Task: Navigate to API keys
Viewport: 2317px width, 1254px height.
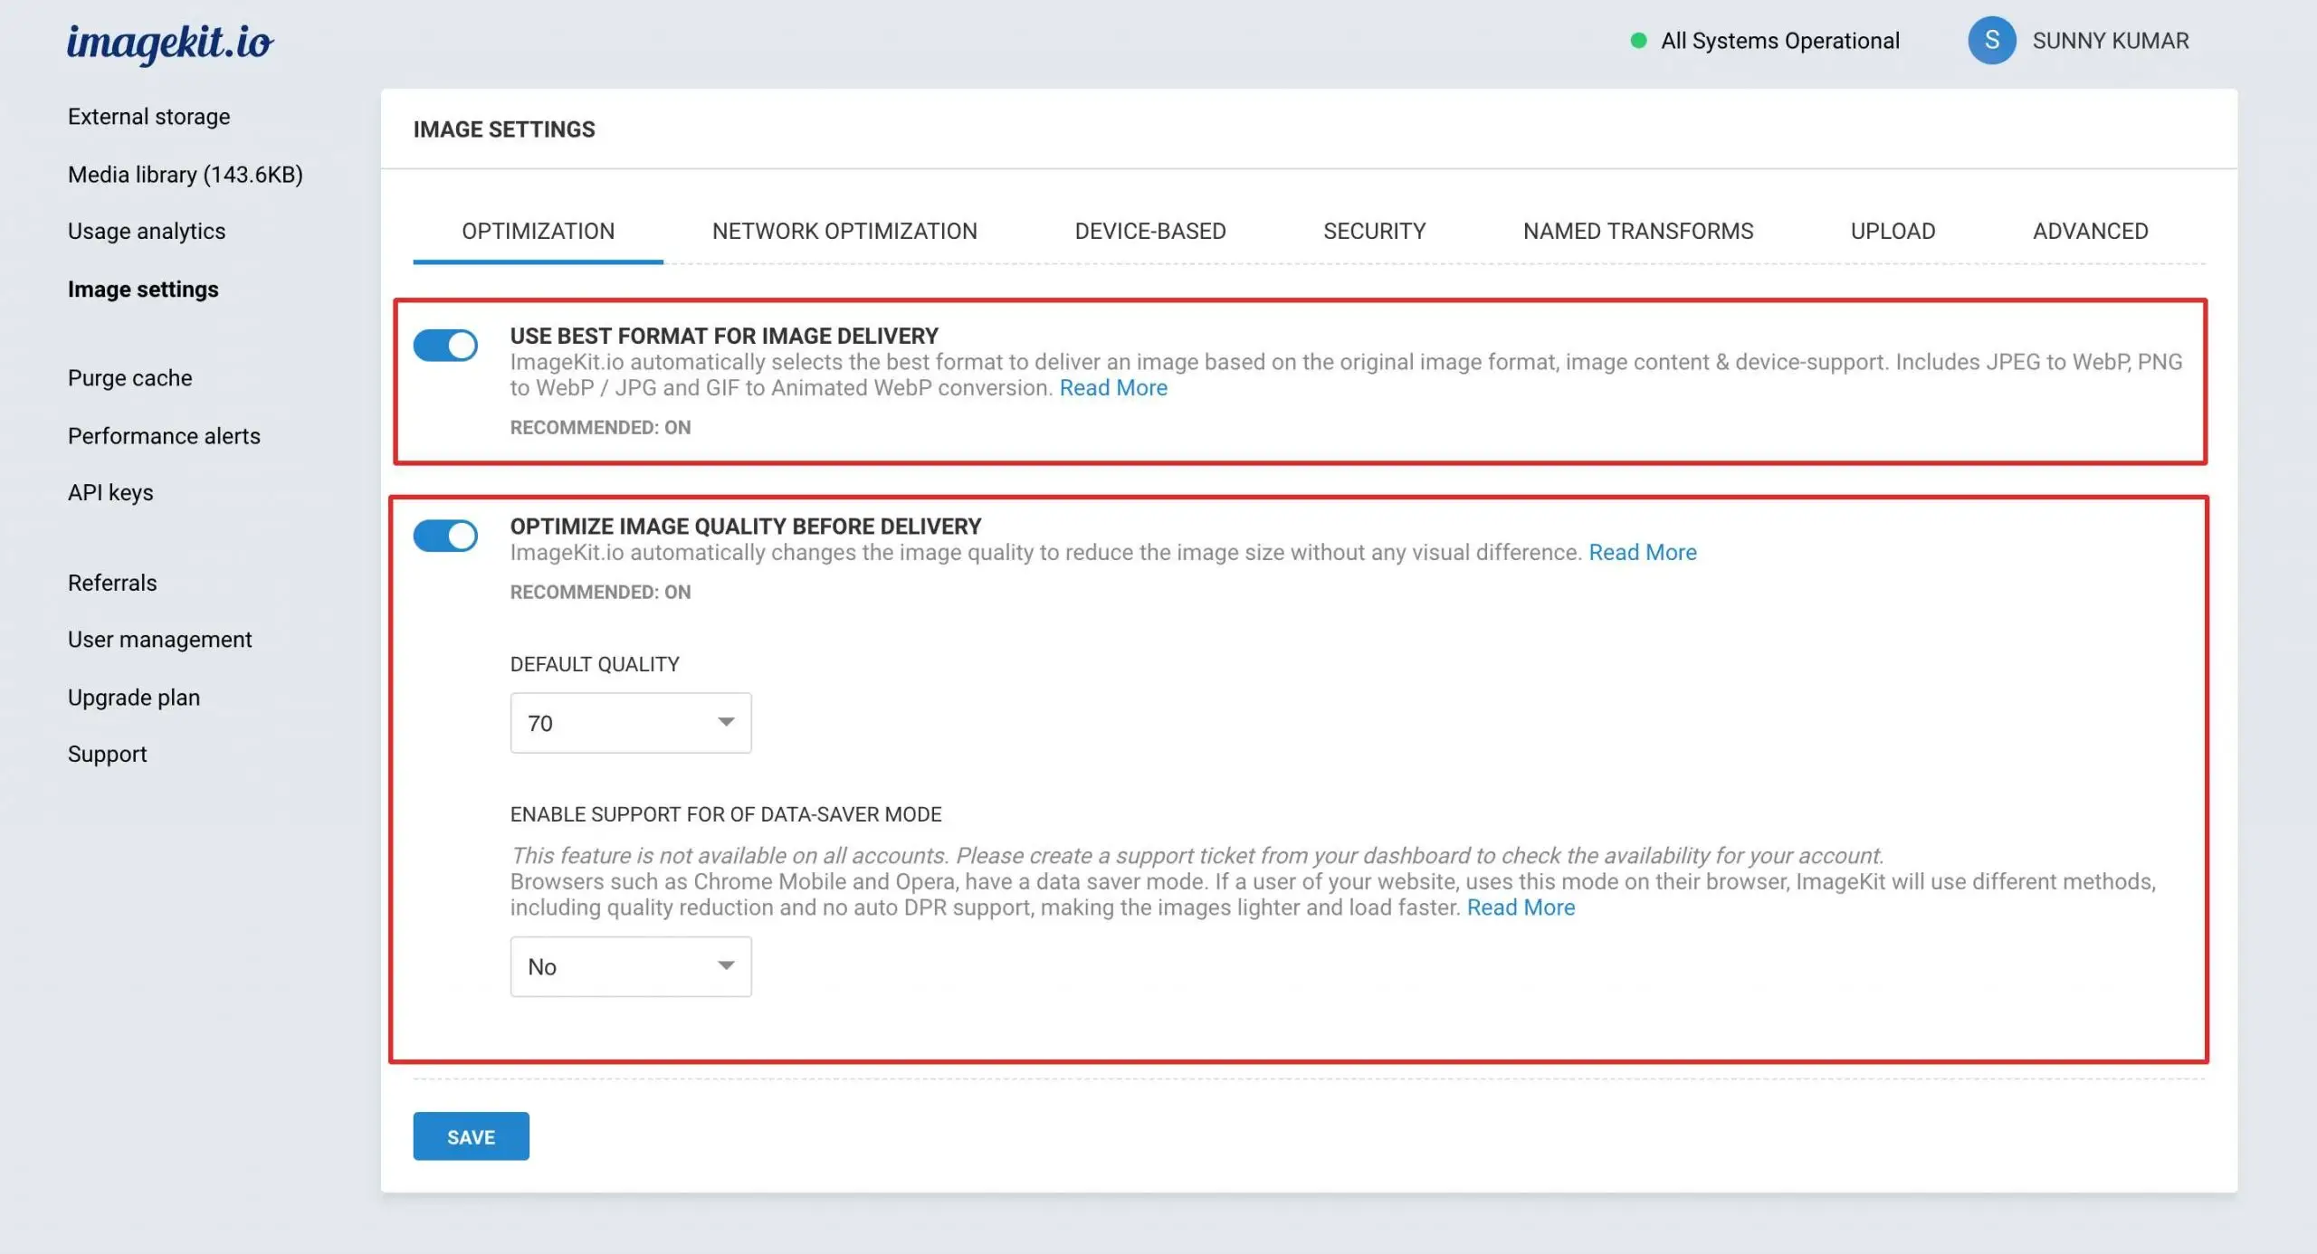Action: pyautogui.click(x=110, y=492)
